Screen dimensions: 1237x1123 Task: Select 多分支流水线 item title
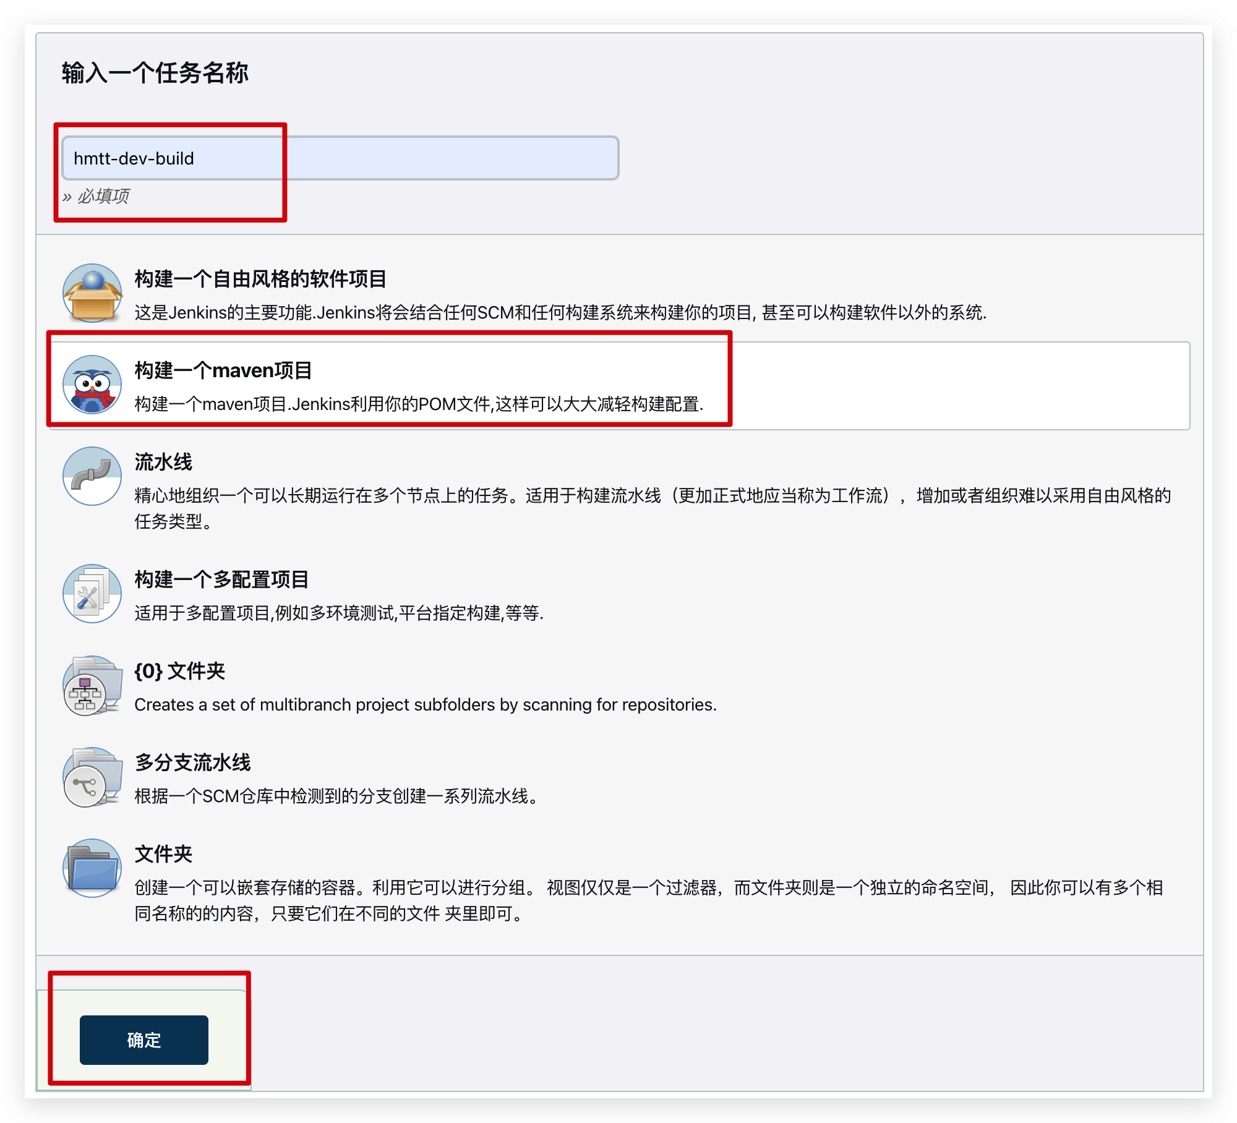[x=192, y=762]
